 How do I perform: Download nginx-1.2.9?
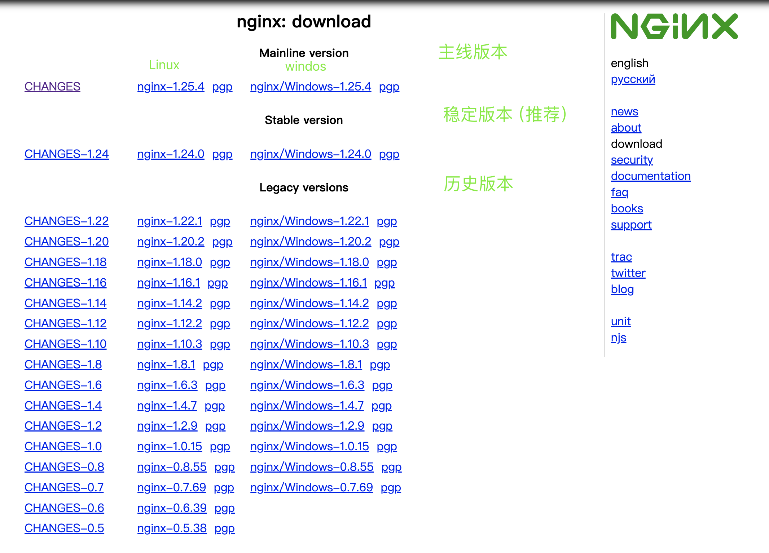(x=167, y=426)
